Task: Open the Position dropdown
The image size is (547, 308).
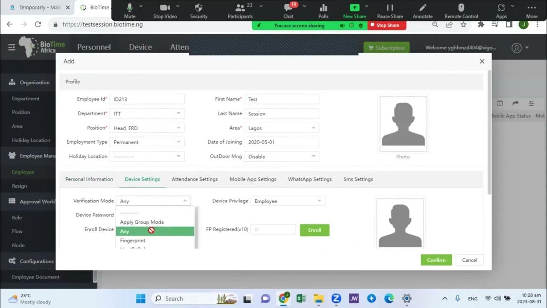Action: tap(147, 128)
